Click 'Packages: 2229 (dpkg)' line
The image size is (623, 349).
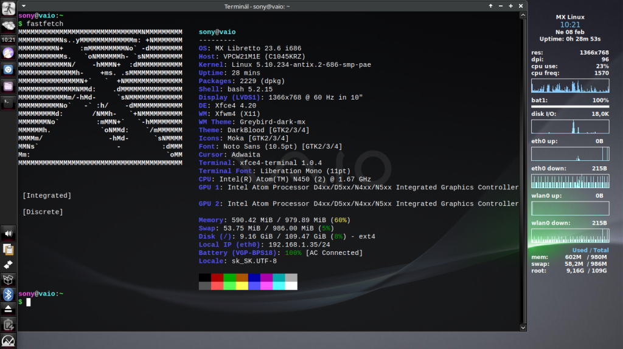242,81
